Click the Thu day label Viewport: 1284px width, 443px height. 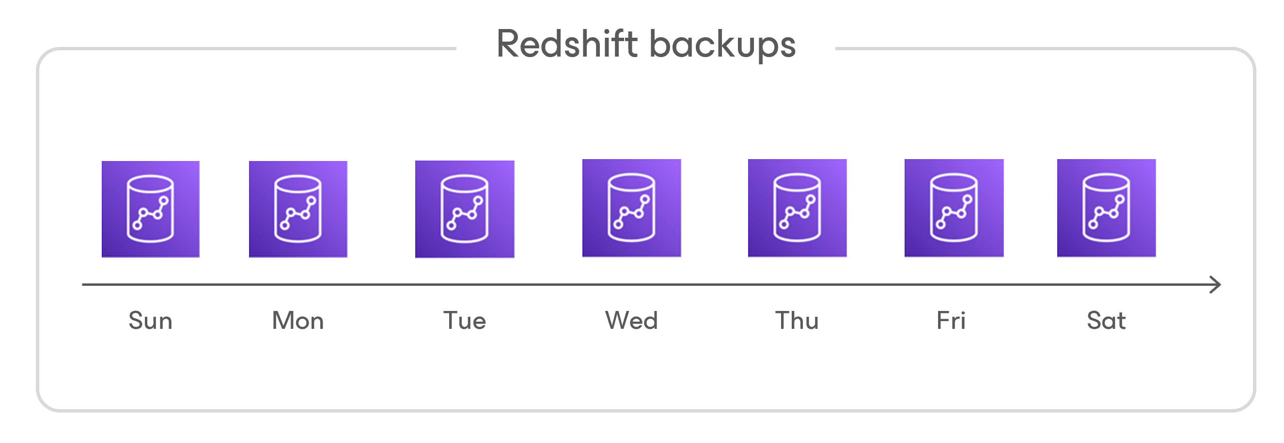point(797,321)
